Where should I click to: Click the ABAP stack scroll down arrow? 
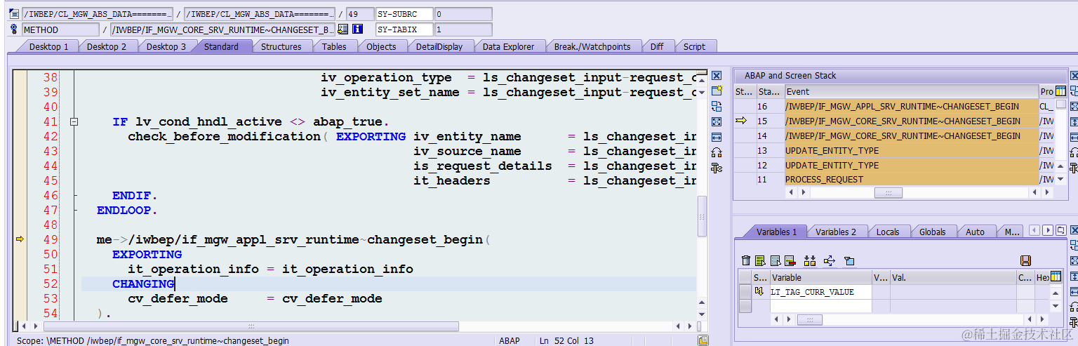coord(1060,180)
